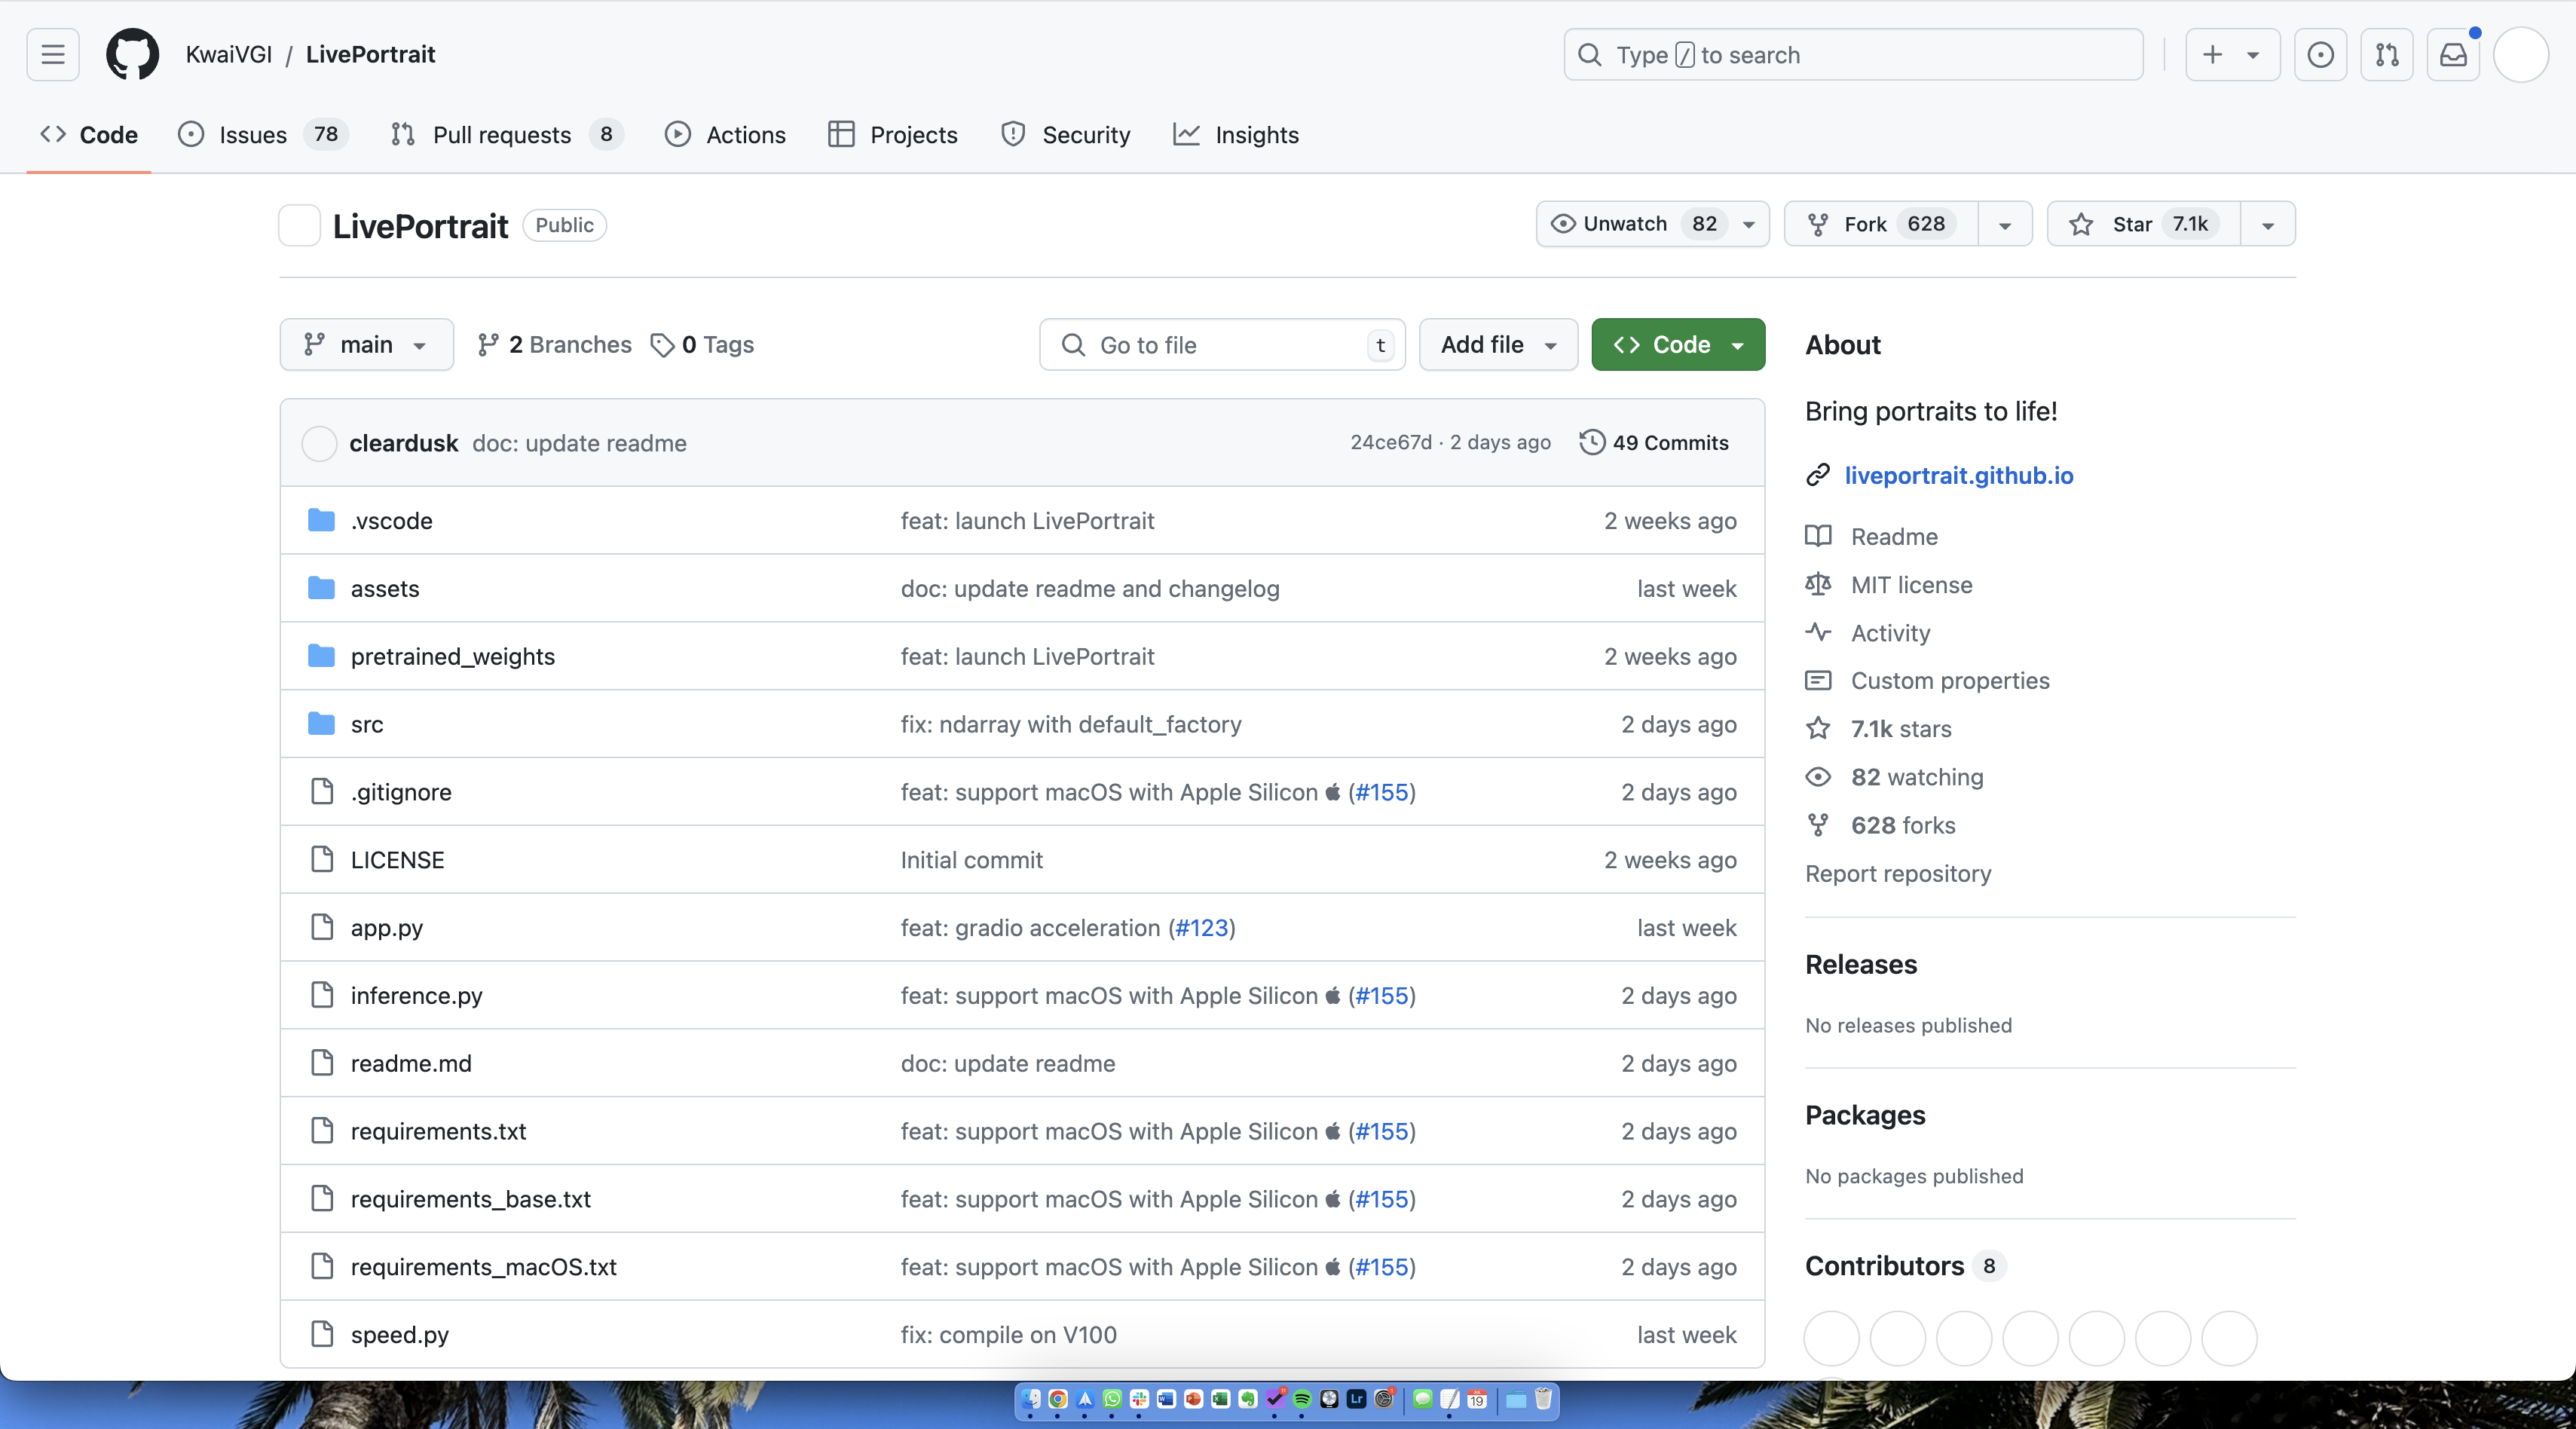View the 49 Commits history

click(x=1654, y=443)
